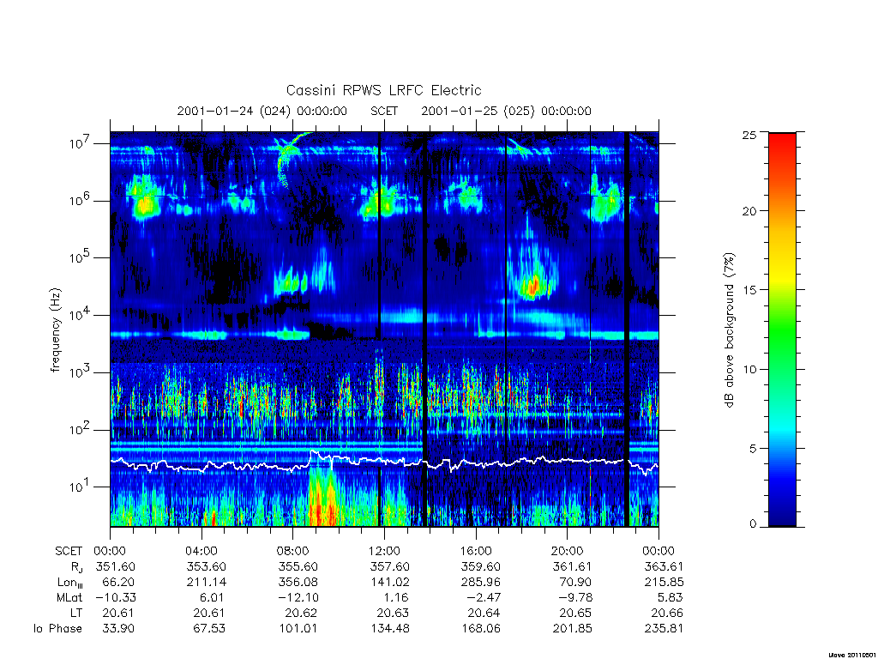878x659 pixels.
Task: Click the dark blue bottom of the color bar
Action: (782, 513)
